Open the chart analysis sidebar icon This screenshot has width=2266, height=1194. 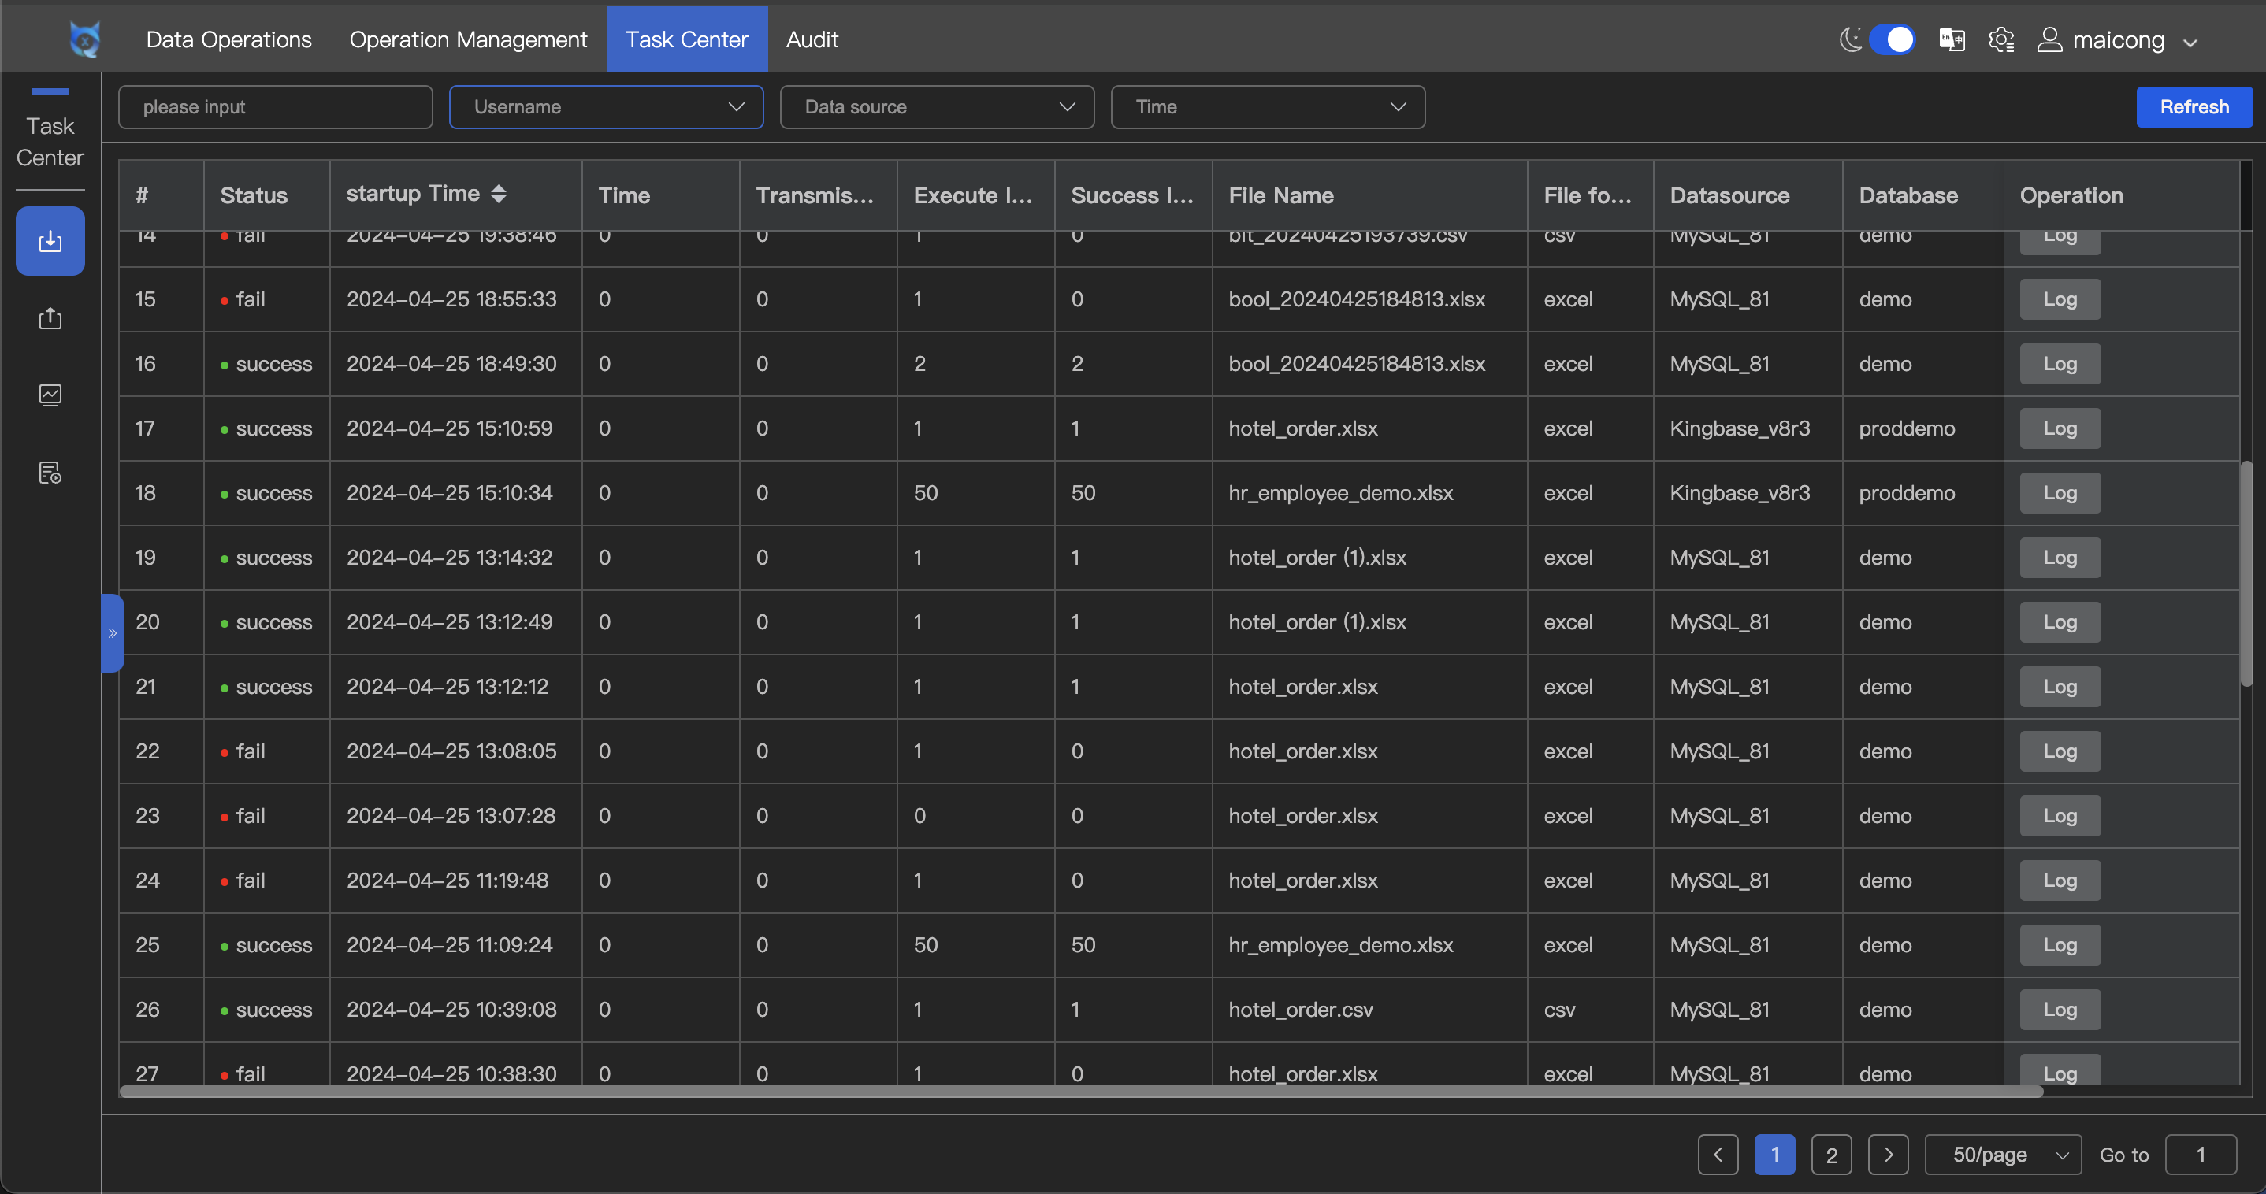50,395
